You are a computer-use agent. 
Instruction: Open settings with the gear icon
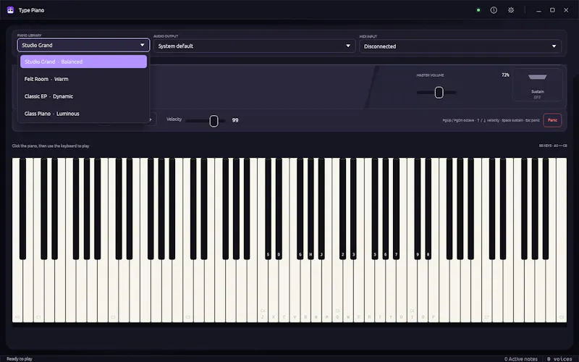pyautogui.click(x=511, y=10)
